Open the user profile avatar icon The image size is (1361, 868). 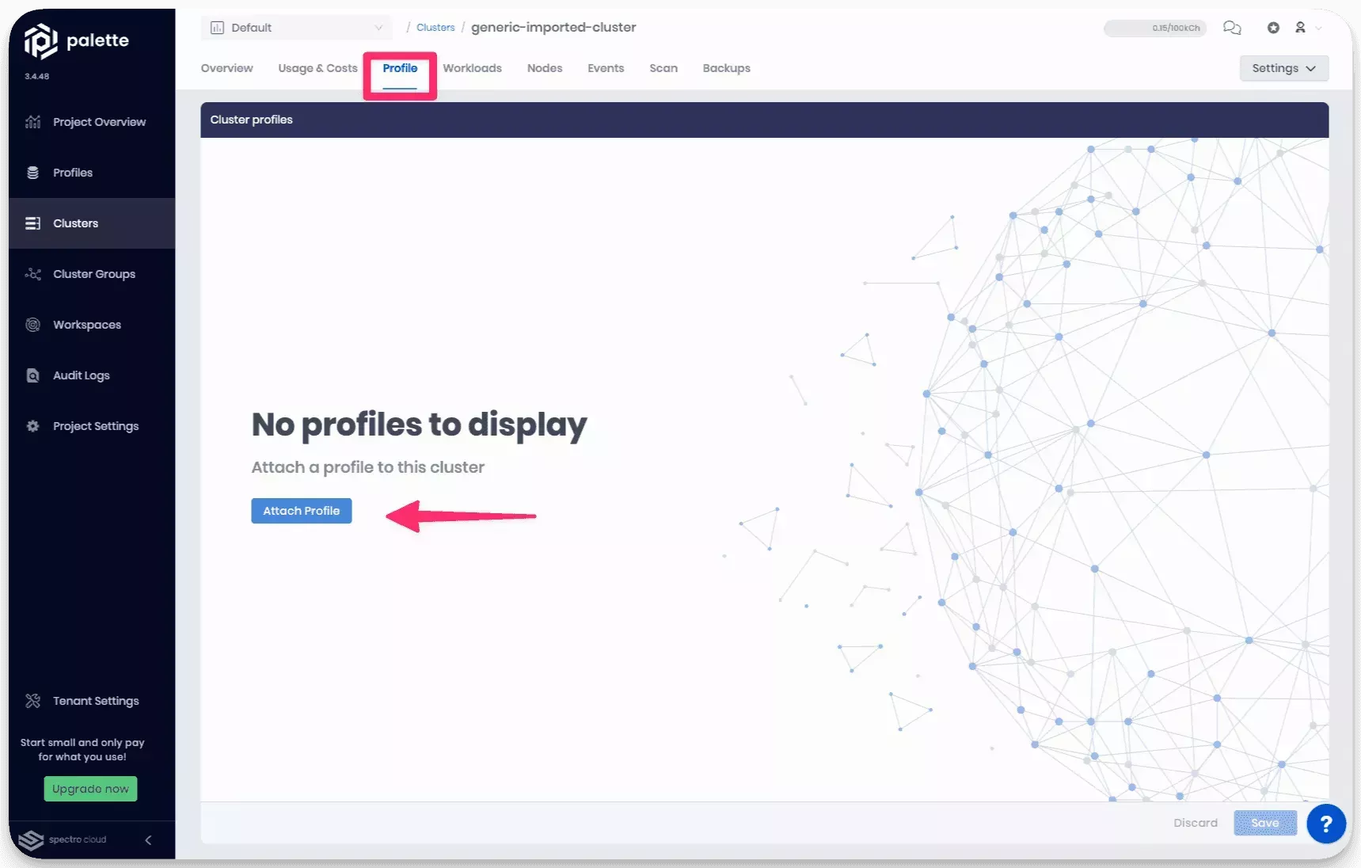coord(1301,27)
